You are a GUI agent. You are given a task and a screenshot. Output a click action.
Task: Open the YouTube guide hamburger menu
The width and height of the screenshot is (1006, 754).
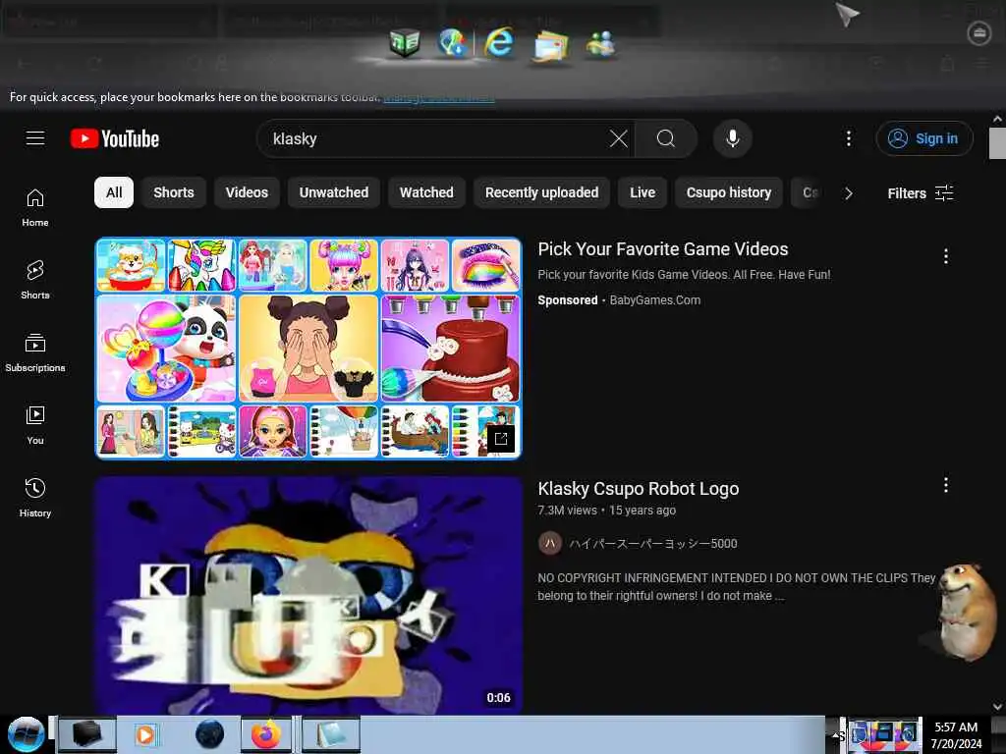click(35, 138)
